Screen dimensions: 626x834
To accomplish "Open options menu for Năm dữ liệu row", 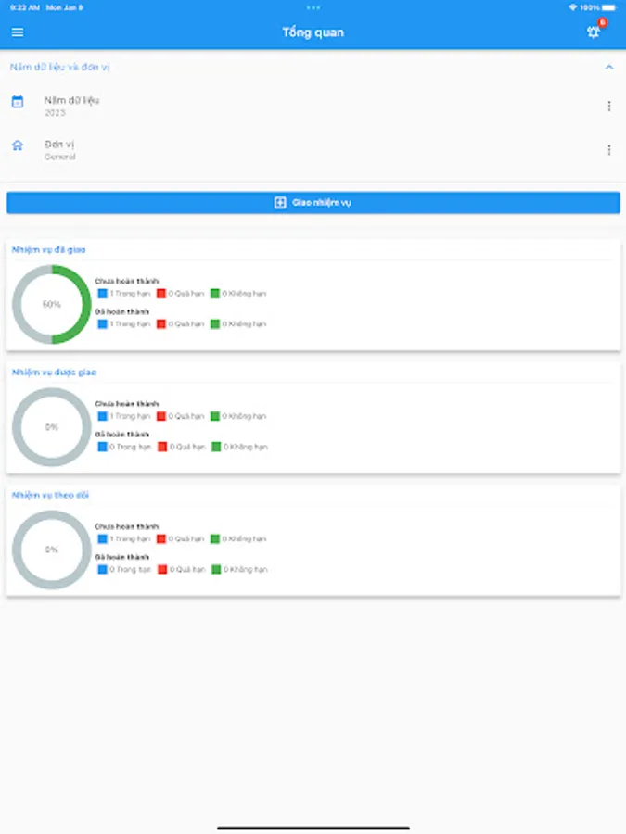I will pos(609,107).
